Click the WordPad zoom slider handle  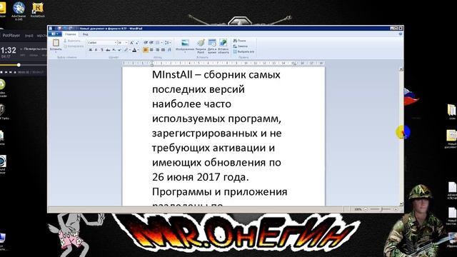(381, 209)
